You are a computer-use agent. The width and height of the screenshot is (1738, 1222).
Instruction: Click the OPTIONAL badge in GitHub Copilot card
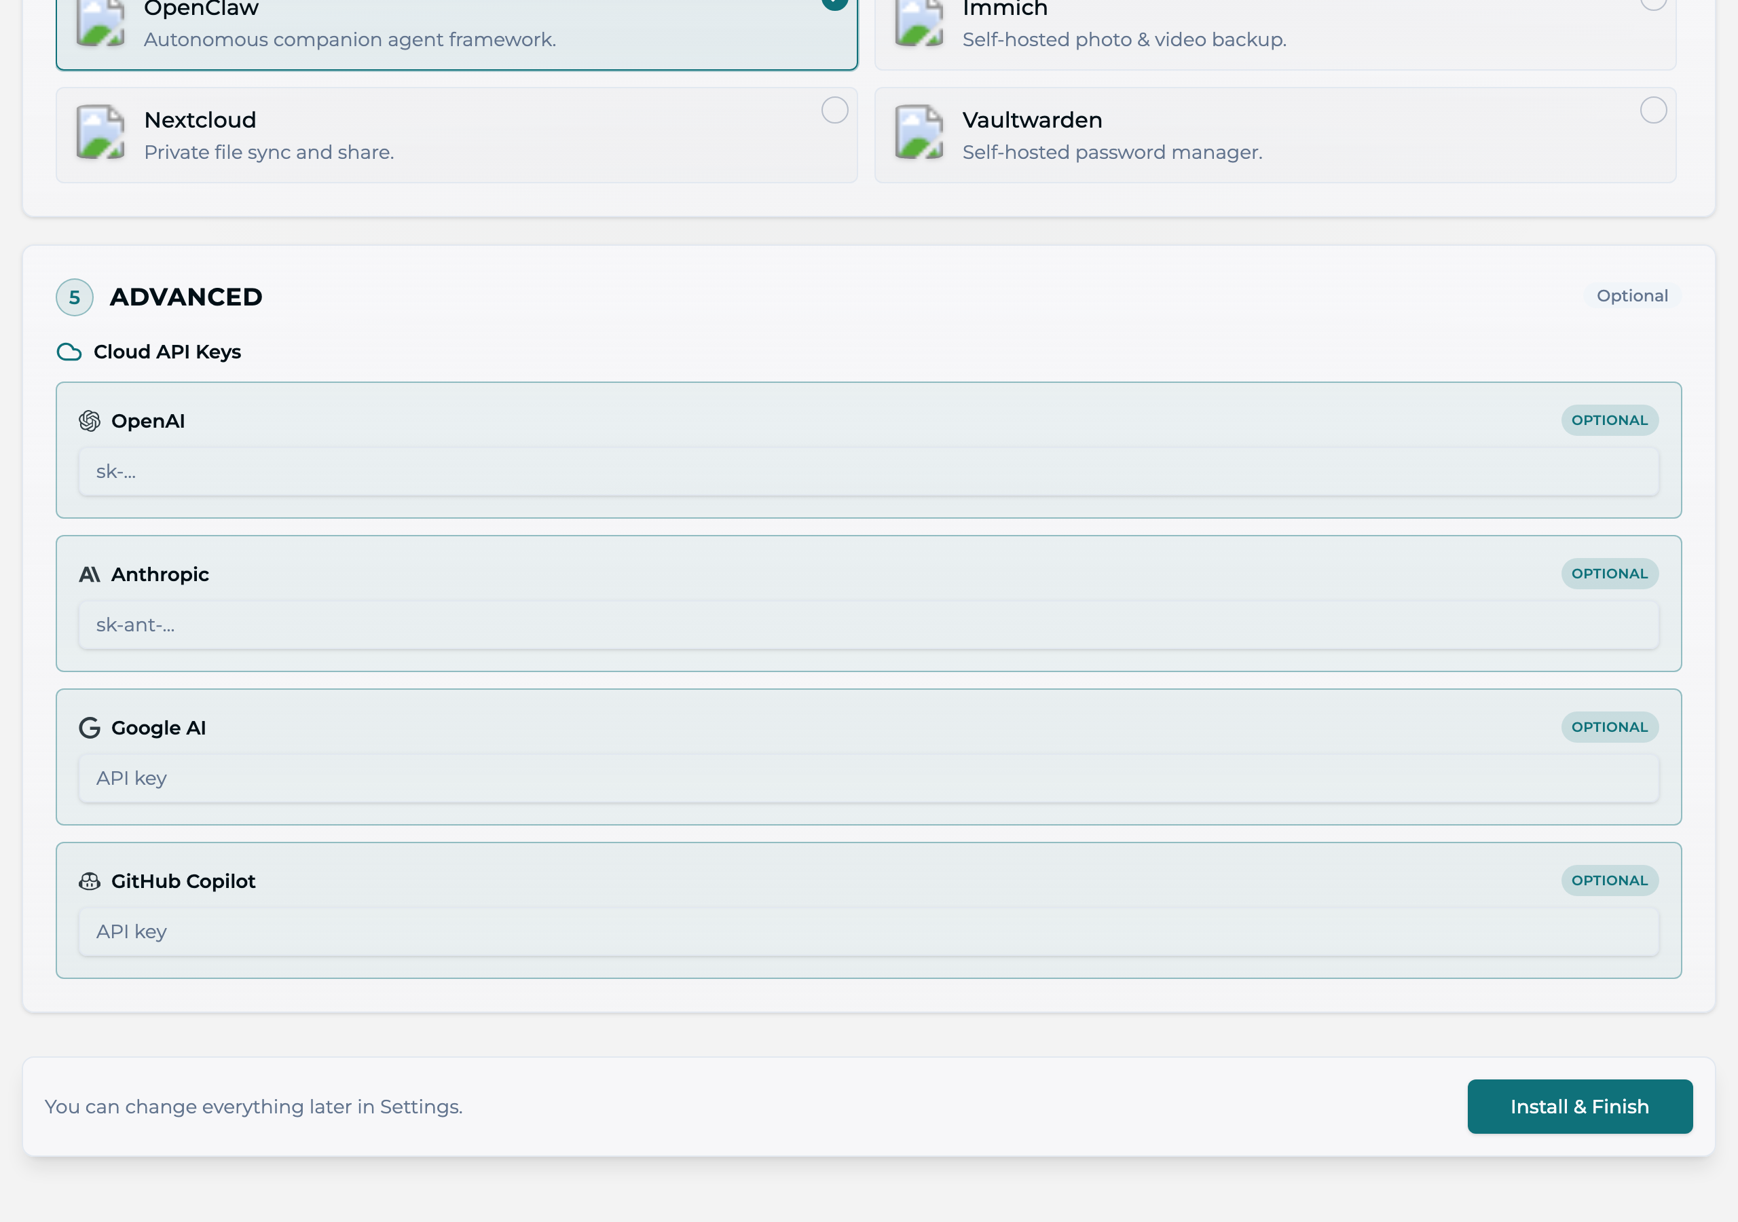pos(1609,881)
